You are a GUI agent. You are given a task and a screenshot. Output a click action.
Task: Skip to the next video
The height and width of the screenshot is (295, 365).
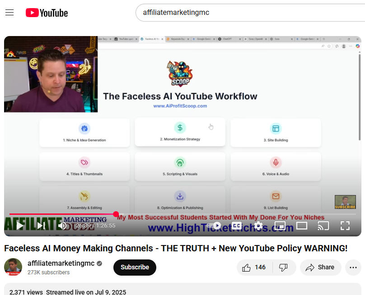pyautogui.click(x=41, y=225)
